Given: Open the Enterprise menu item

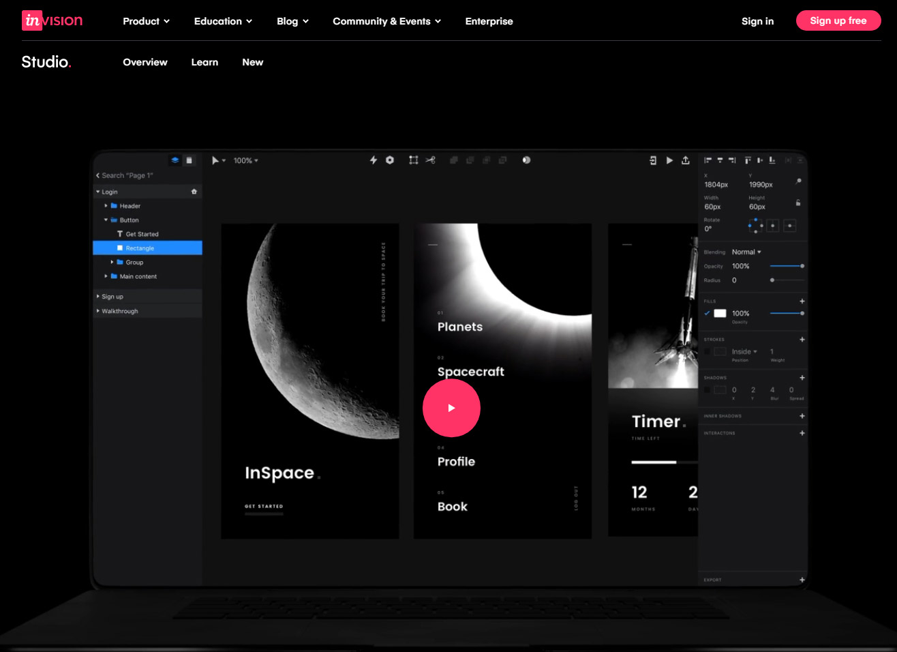Looking at the screenshot, I should point(489,21).
